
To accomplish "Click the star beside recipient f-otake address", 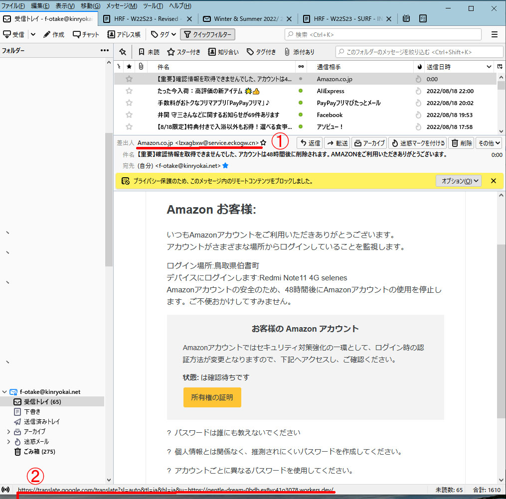I will [x=225, y=166].
